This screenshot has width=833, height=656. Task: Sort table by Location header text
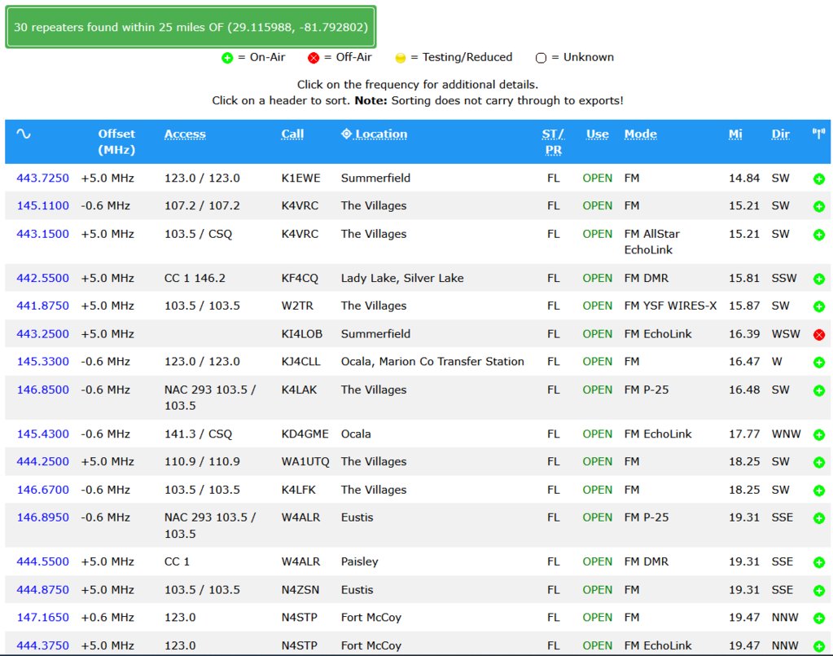pyautogui.click(x=381, y=134)
